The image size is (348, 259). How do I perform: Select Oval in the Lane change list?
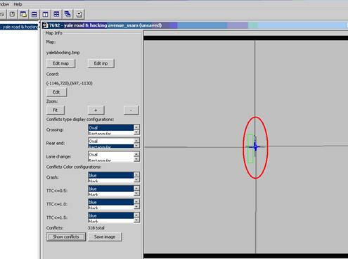click(111, 155)
